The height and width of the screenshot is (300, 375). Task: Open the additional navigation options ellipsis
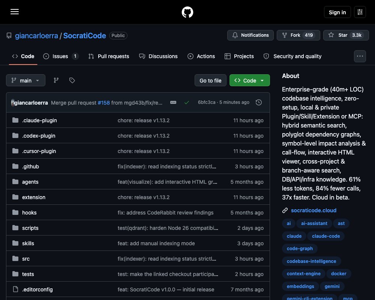click(360, 56)
